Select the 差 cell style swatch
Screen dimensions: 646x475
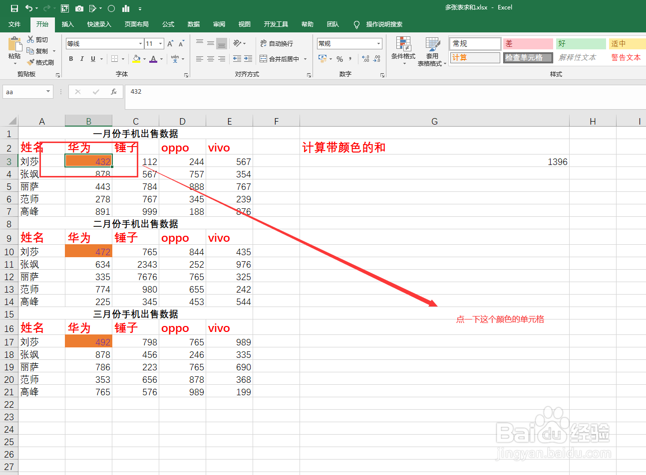528,43
